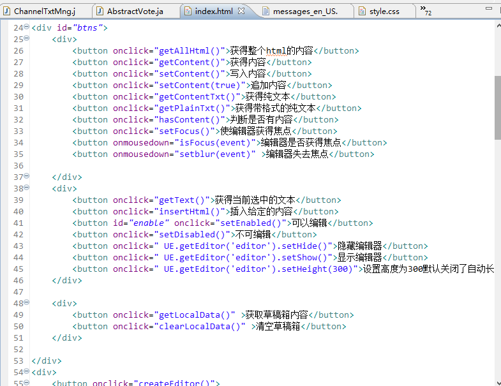Click the closing </div> tag on line 46
The height and width of the screenshot is (386, 501).
point(67,281)
